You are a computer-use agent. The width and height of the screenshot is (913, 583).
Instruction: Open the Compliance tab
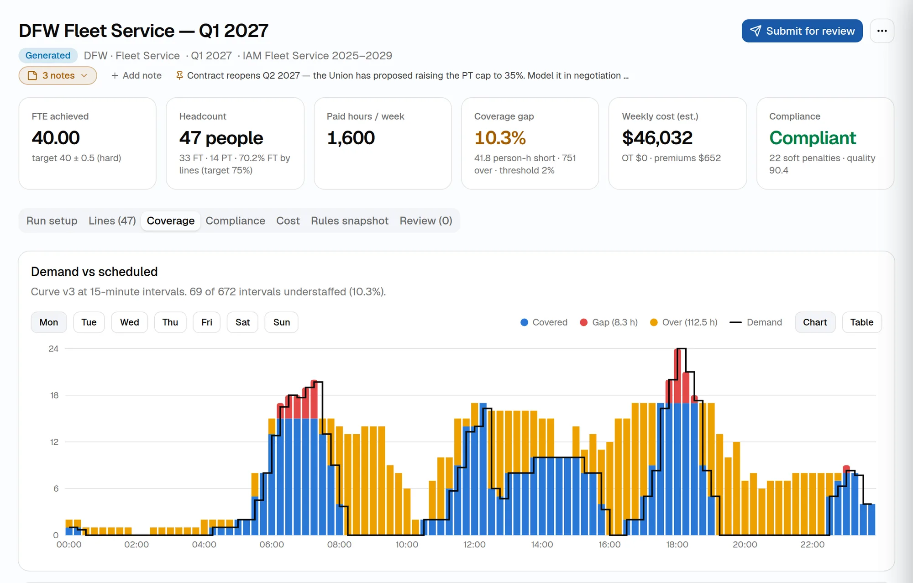click(x=235, y=221)
